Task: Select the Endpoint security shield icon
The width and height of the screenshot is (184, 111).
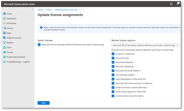Action: pos(4,38)
